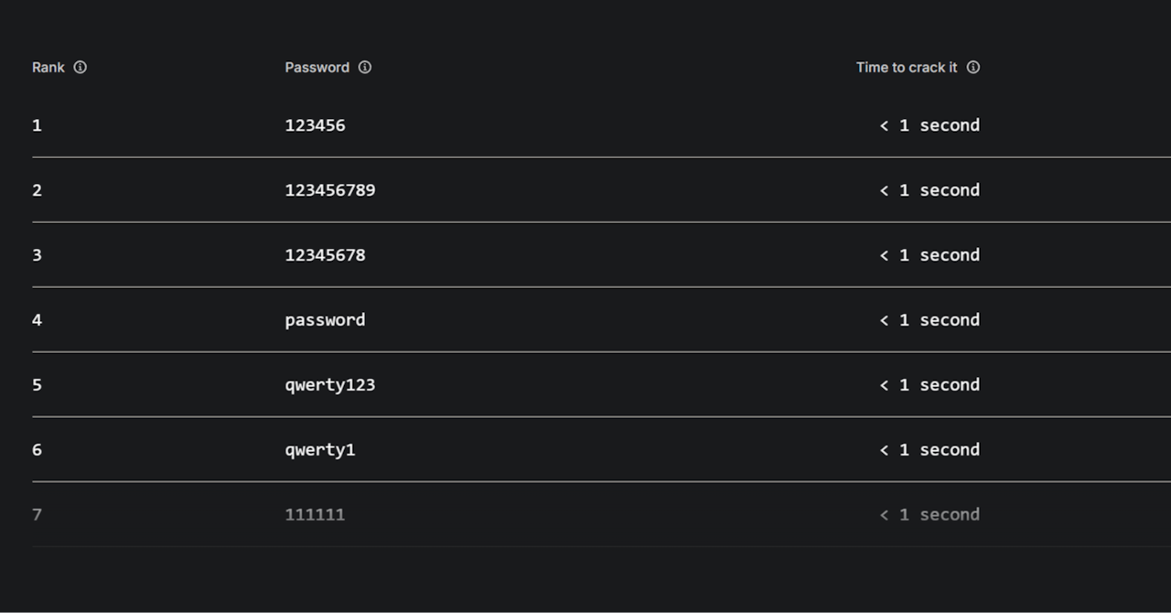Select the password 123456 in row 1
The width and height of the screenshot is (1171, 613).
(x=315, y=125)
